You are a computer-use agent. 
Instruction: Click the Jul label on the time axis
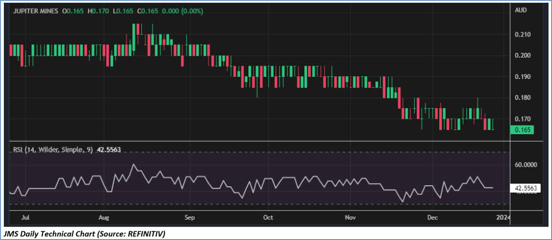[x=26, y=218]
